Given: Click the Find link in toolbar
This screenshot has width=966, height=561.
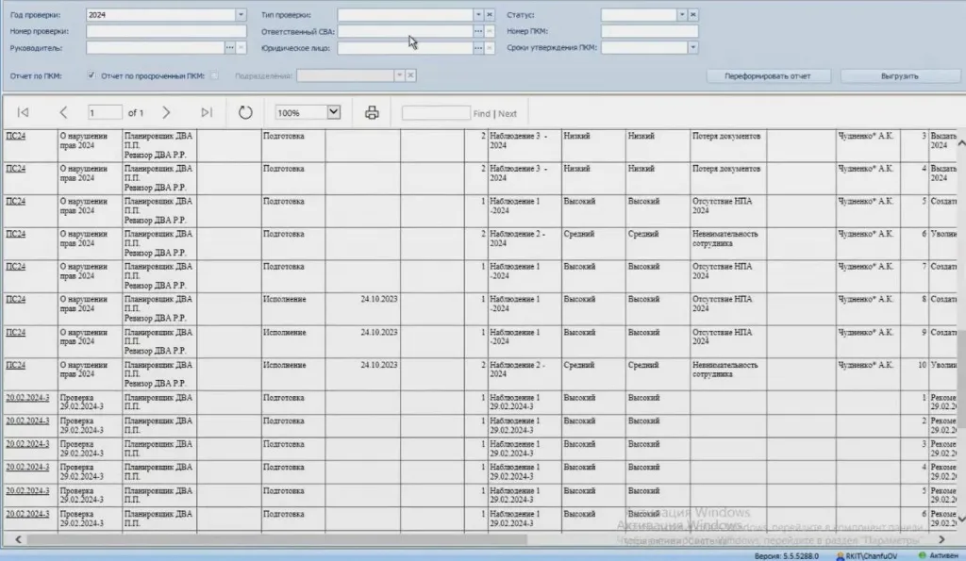Looking at the screenshot, I should [x=481, y=114].
